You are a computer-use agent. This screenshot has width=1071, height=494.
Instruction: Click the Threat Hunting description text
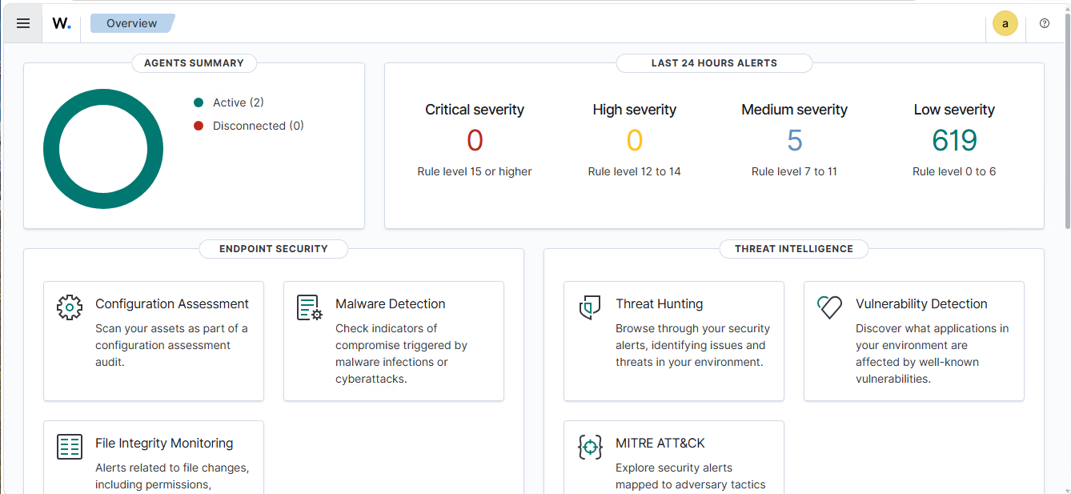[692, 345]
